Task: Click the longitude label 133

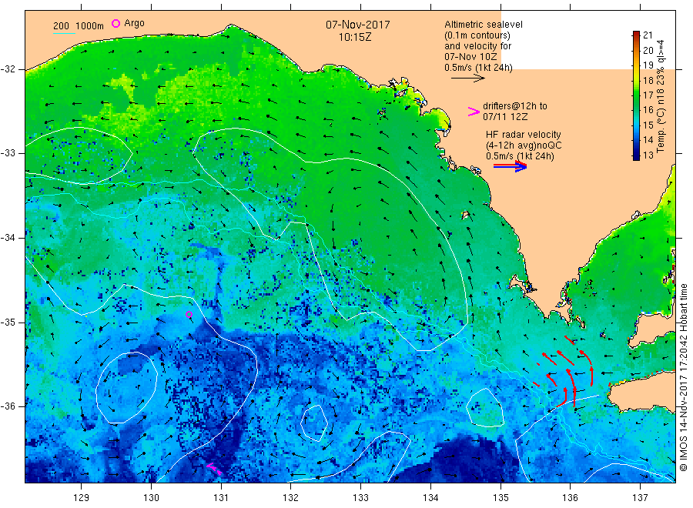Action: click(360, 498)
